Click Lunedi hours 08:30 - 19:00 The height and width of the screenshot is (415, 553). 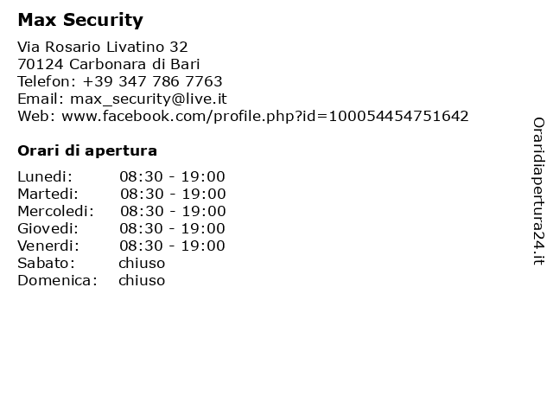click(x=172, y=176)
